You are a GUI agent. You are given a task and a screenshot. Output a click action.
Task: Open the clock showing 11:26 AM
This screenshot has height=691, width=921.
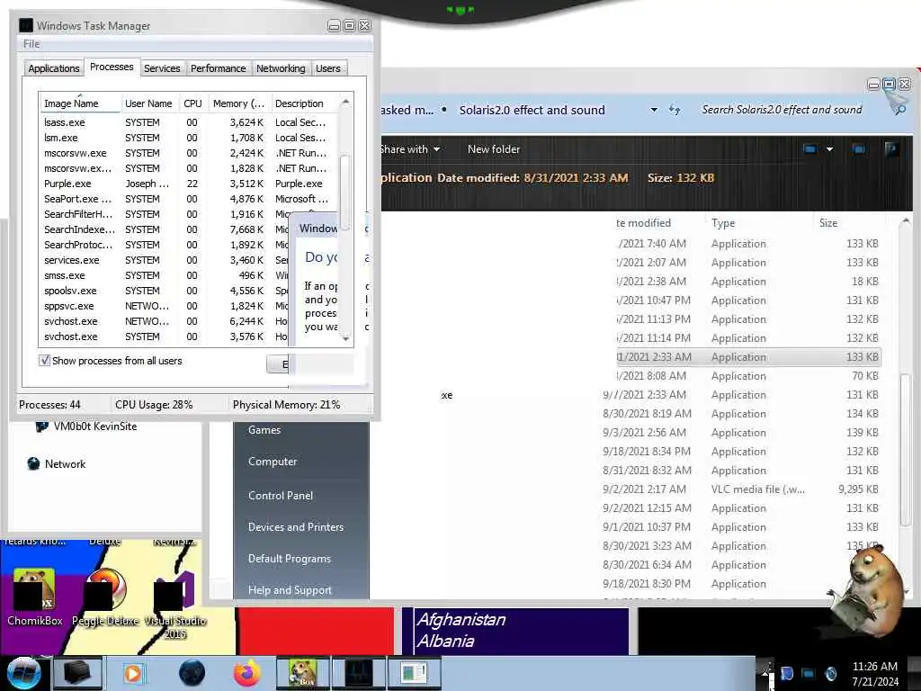tap(874, 674)
